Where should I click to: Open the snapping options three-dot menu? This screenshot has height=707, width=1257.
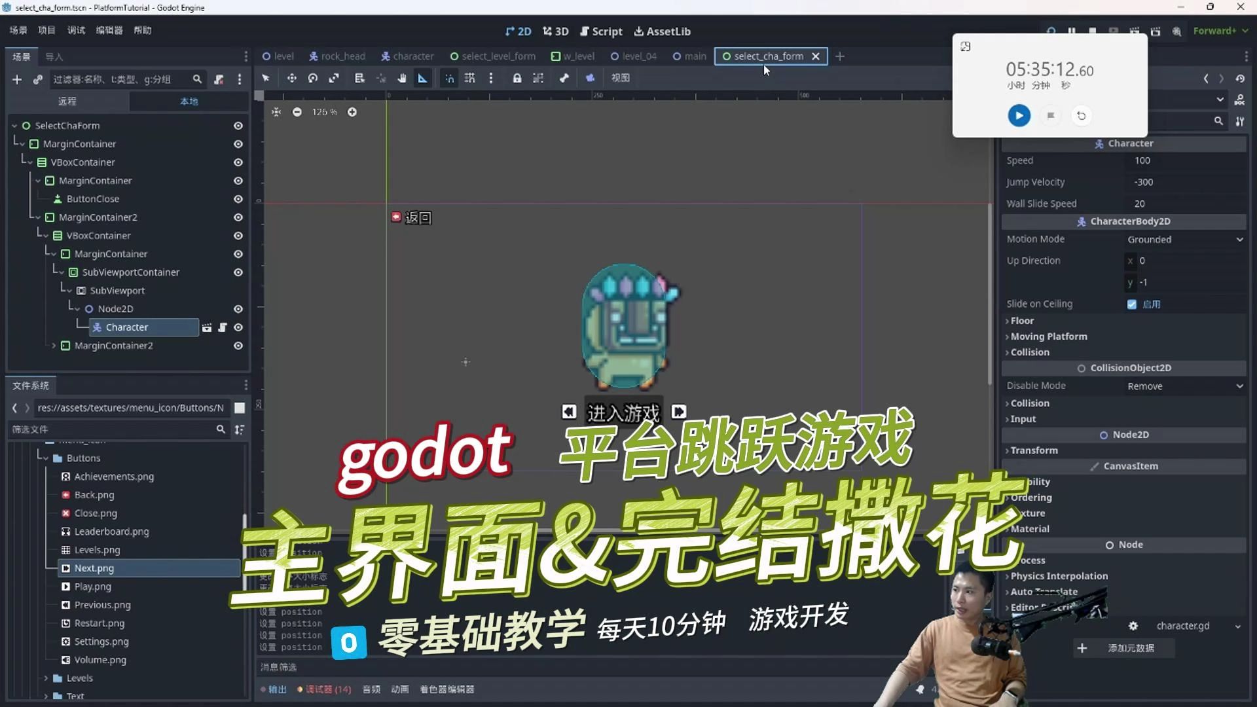tap(491, 78)
